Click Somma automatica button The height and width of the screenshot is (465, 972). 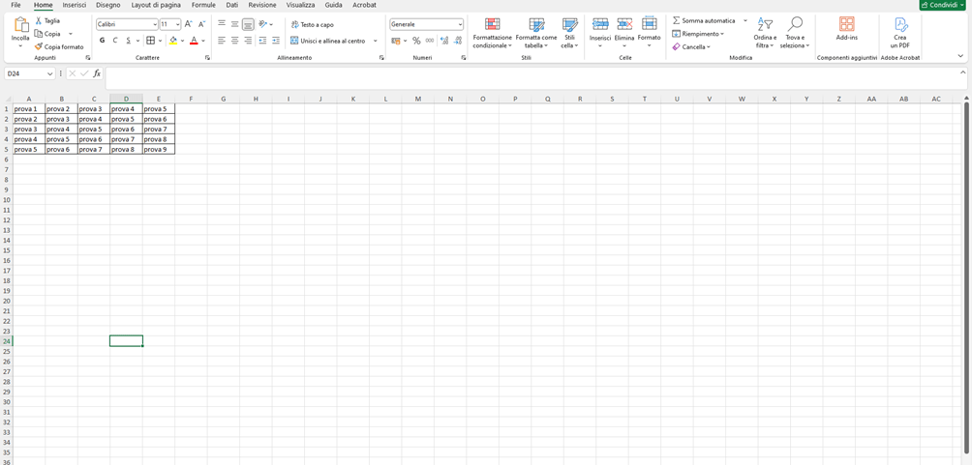(704, 20)
